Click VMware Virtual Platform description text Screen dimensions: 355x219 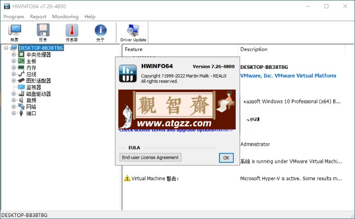pyautogui.click(x=288, y=76)
